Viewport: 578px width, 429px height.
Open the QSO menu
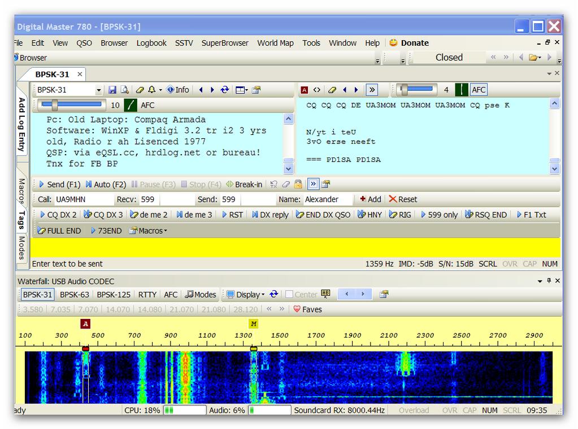(x=84, y=43)
